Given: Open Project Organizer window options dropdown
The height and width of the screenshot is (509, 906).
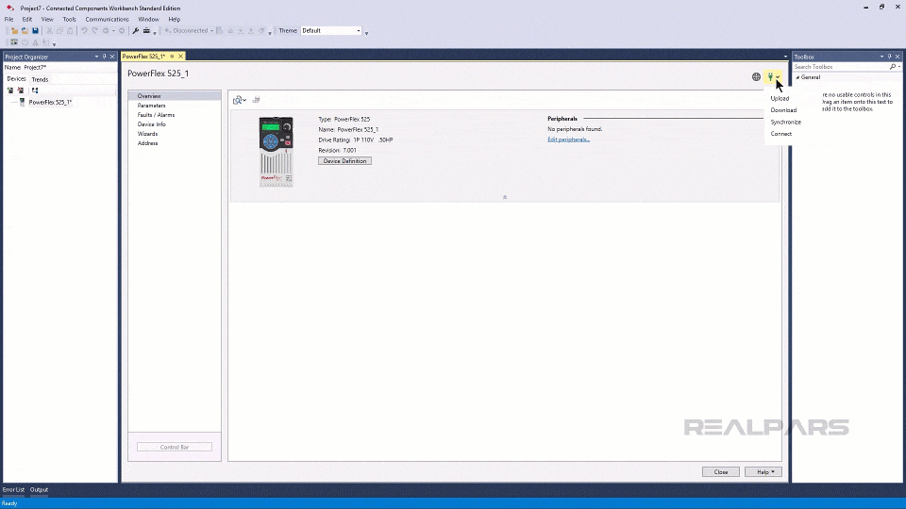Looking at the screenshot, I should pos(96,57).
